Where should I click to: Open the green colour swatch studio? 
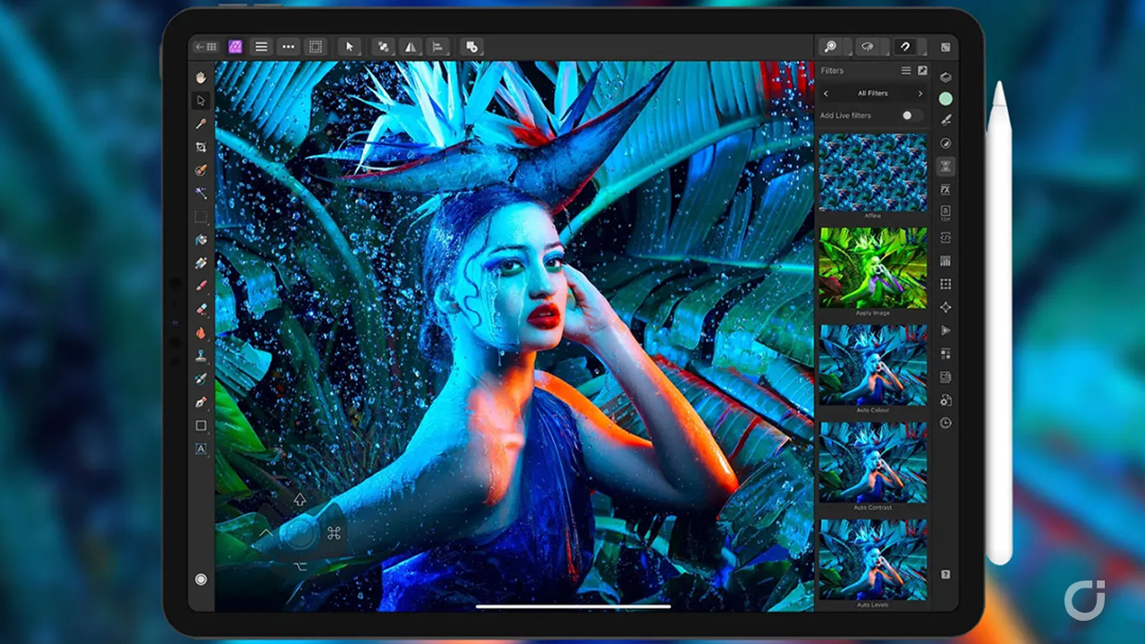coord(946,98)
